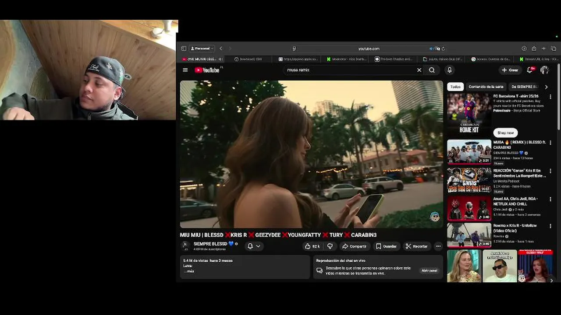Screen dimensions: 561x315
Task: Open the MUSA REMIX video thumbnail
Action: 469,152
